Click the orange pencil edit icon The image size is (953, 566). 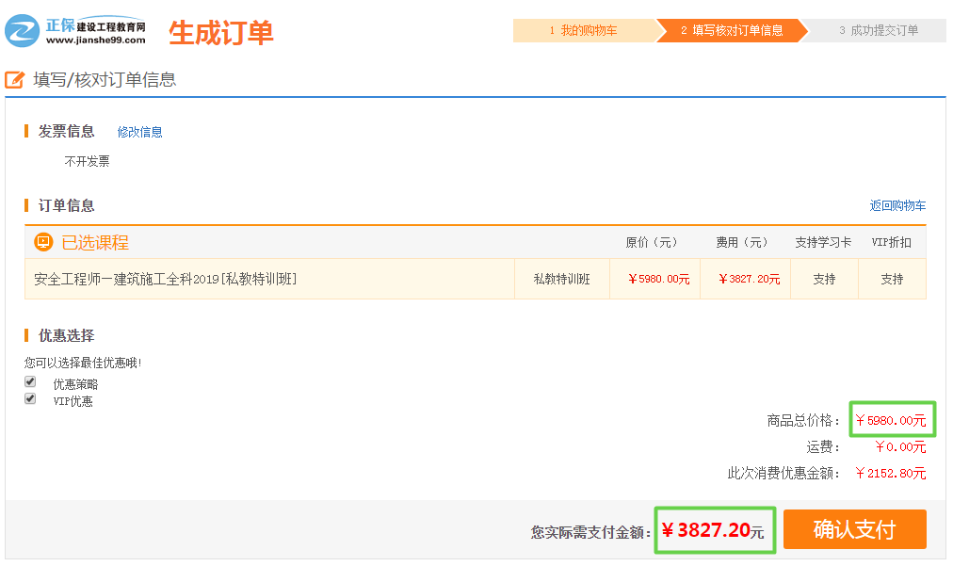pos(15,80)
